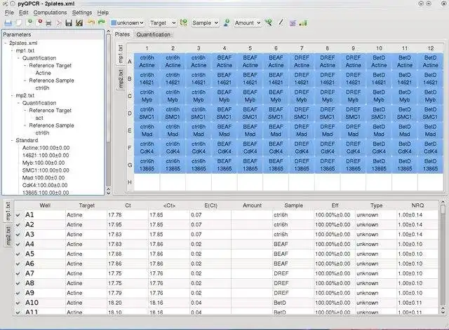Click the window menu icon in title bar

(5, 4)
